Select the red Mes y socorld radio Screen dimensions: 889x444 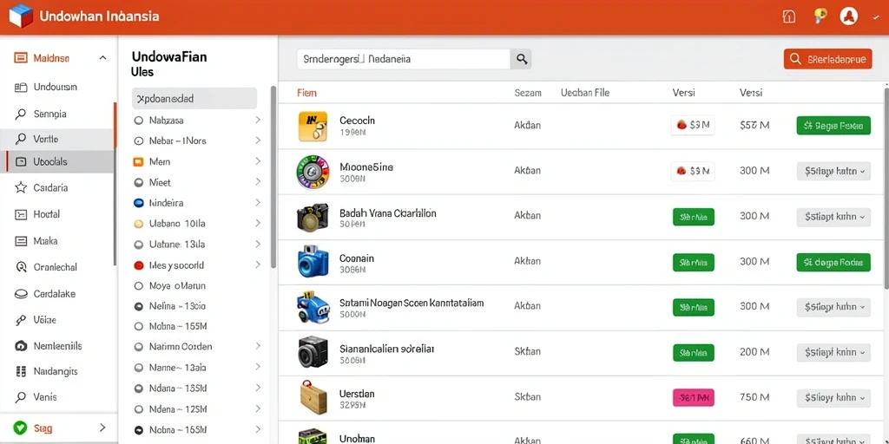tap(138, 265)
